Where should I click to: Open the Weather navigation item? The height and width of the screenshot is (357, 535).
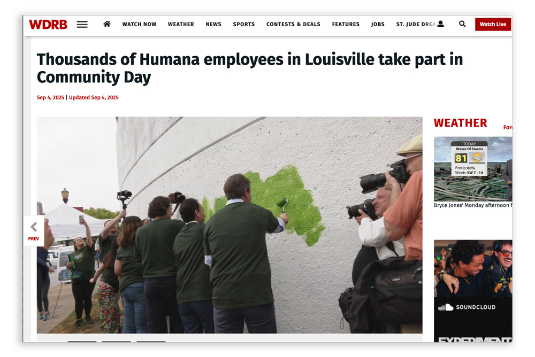tap(181, 24)
